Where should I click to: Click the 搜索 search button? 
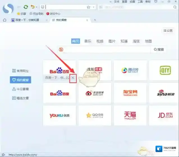[x=159, y=49]
